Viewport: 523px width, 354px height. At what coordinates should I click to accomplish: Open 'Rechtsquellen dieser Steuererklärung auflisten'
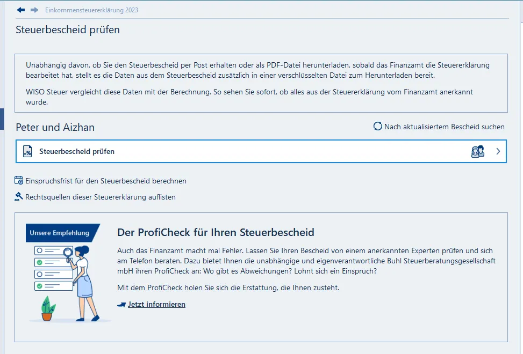click(x=101, y=197)
